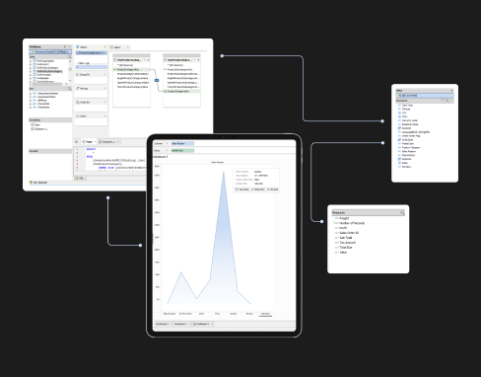Select the DimProductSubcategory table
The image size is (481, 377).
click(49, 71)
